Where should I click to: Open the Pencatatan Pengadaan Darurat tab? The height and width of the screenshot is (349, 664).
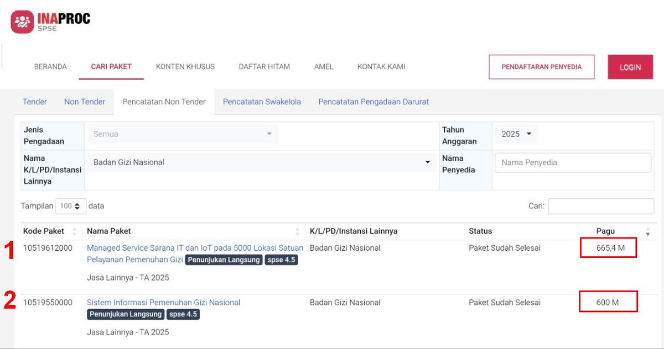(x=373, y=102)
